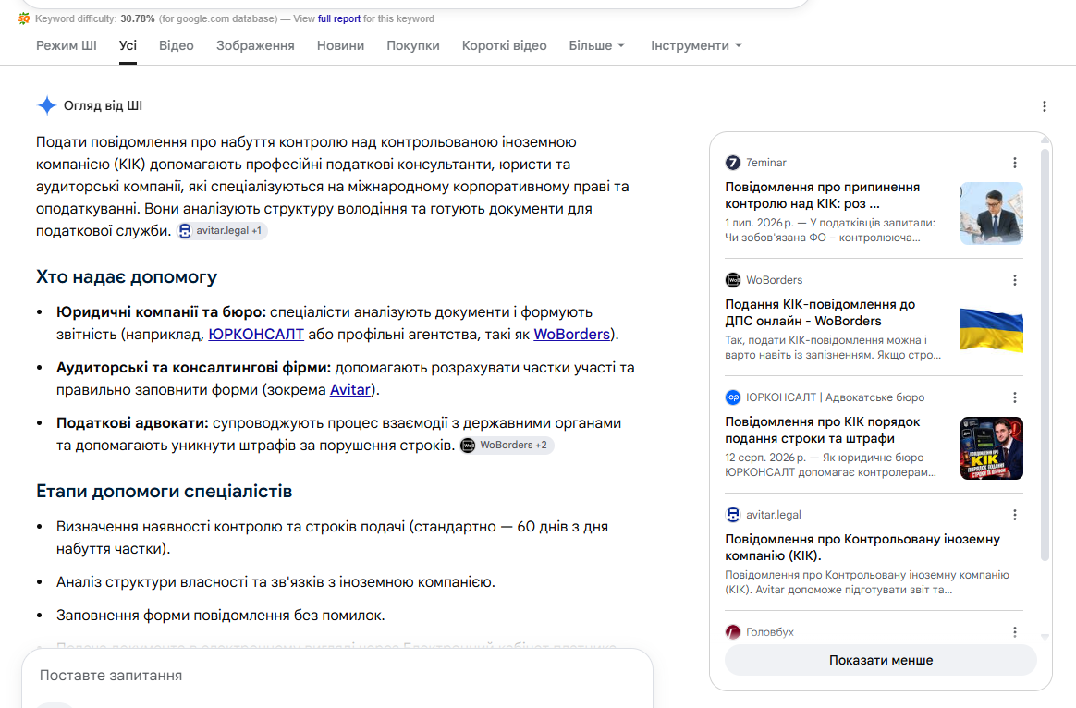The width and height of the screenshot is (1076, 708).
Task: Open three-dot menu for the 7eminar source card
Action: (1015, 163)
